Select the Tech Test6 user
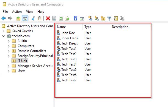 [x=69, y=75]
